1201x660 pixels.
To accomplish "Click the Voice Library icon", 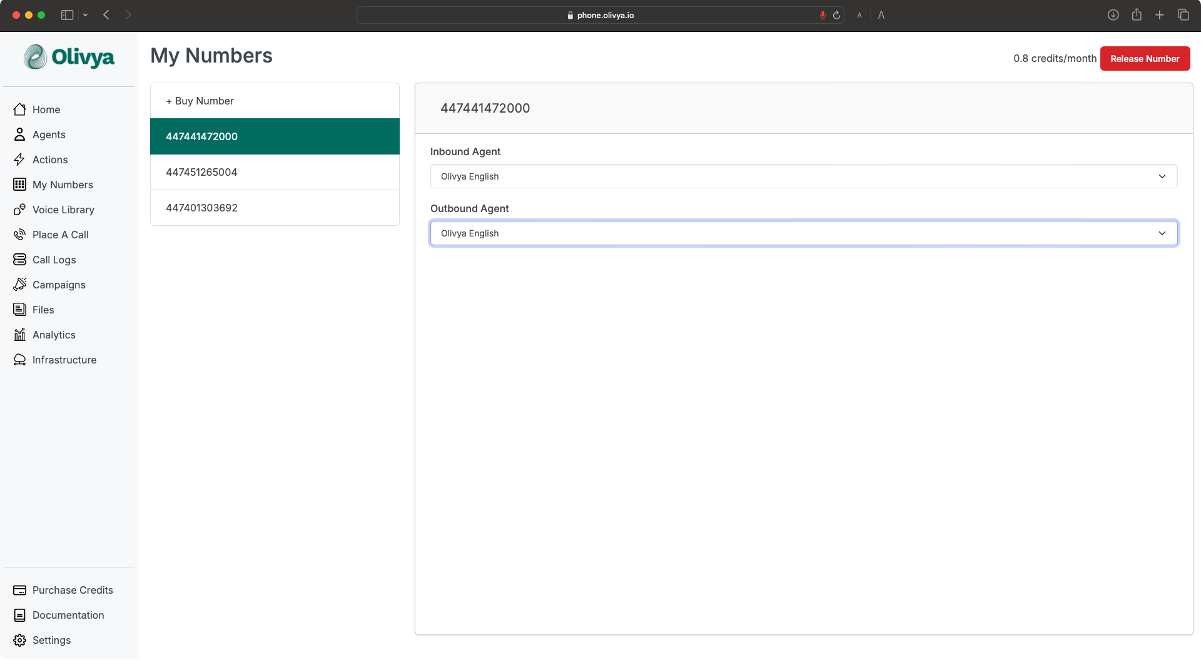I will (19, 210).
